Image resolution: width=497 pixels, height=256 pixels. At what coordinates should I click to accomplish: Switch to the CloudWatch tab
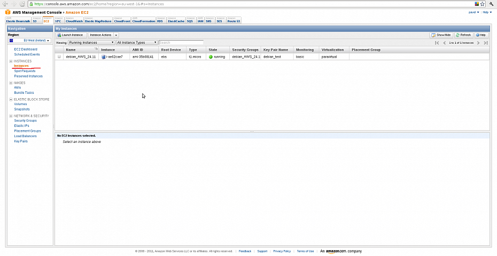pyautogui.click(x=74, y=20)
